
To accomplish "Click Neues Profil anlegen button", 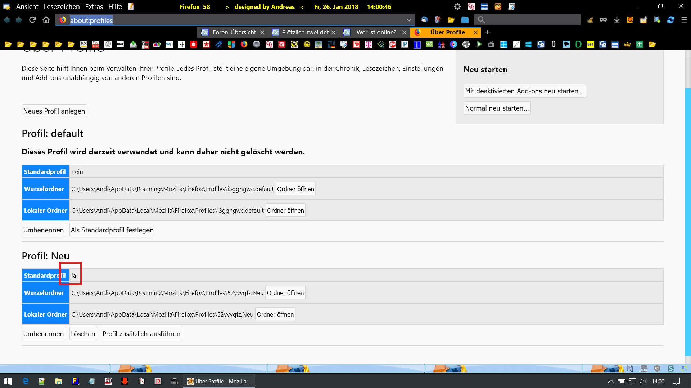I will [54, 111].
